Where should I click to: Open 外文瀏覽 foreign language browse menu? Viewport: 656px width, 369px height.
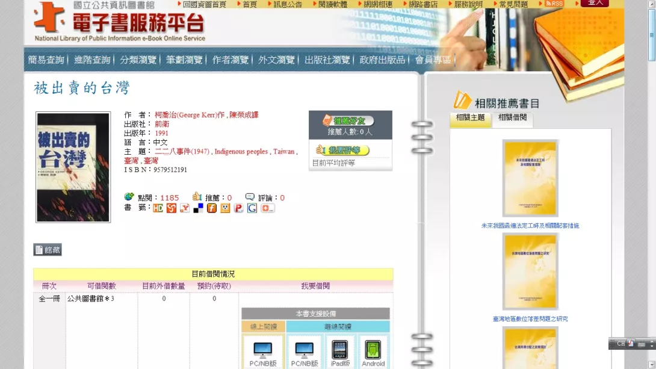(x=276, y=60)
